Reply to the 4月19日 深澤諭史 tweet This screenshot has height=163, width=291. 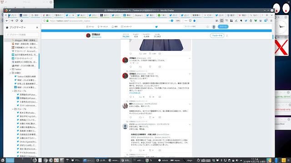130,97
